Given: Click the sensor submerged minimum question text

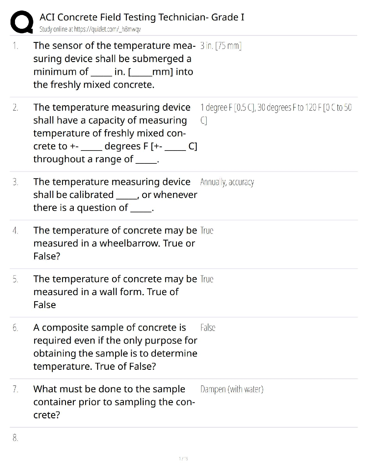Looking at the screenshot, I should pyautogui.click(x=114, y=65).
